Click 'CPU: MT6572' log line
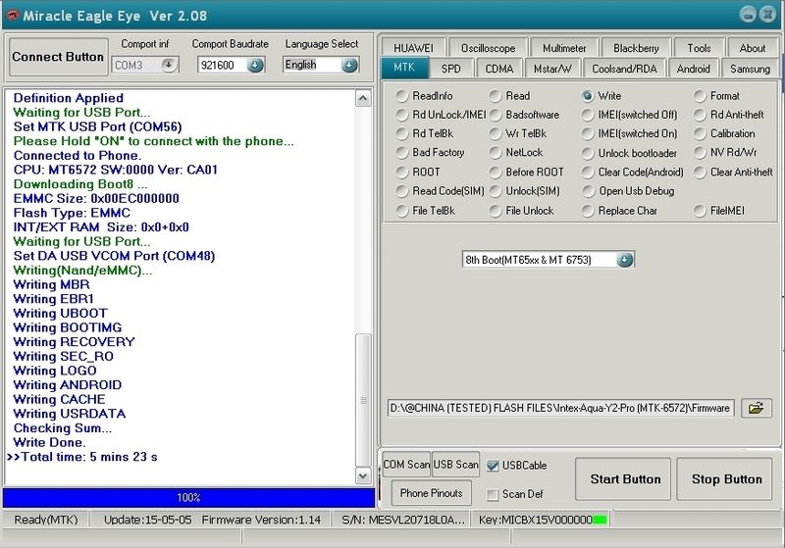This screenshot has height=548, width=785. [116, 170]
